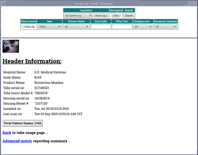Open the Process Name dropdown
This screenshot has height=155, width=198.
pyautogui.click(x=76, y=27)
